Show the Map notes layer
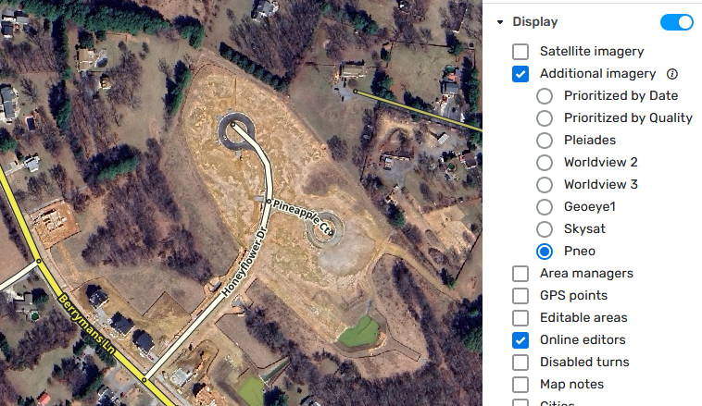 (x=520, y=385)
